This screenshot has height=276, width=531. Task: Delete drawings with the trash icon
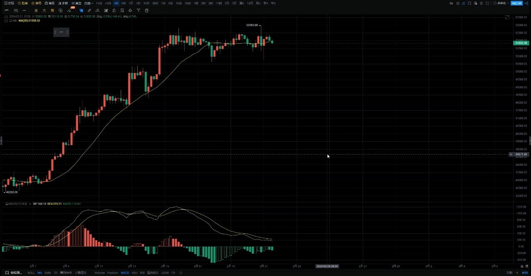point(147,10)
